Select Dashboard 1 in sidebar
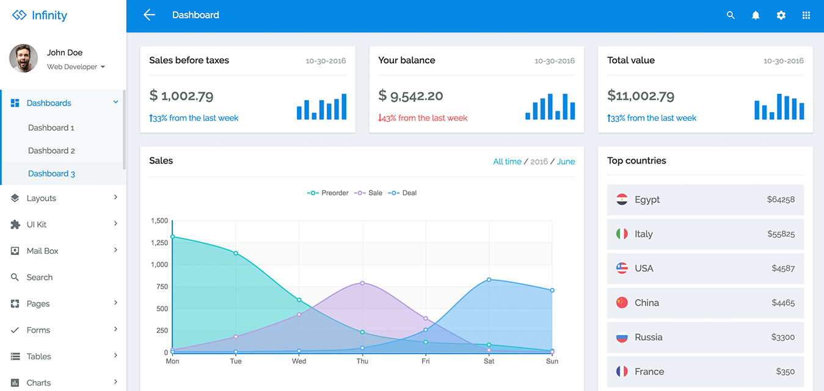Screen dimensions: 824x391 click(51, 127)
